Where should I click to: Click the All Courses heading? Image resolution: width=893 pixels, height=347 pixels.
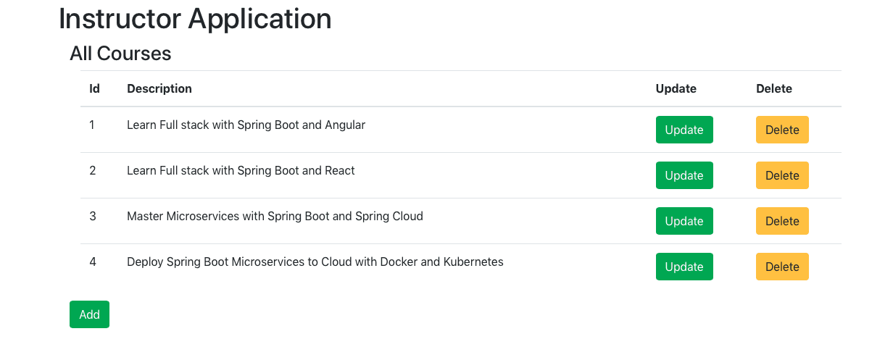pos(120,53)
